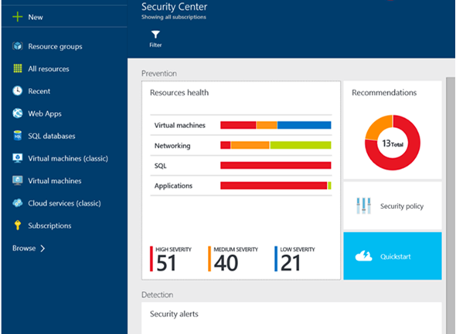Click the green segment of Networking bar
The image size is (456, 334).
(301, 145)
